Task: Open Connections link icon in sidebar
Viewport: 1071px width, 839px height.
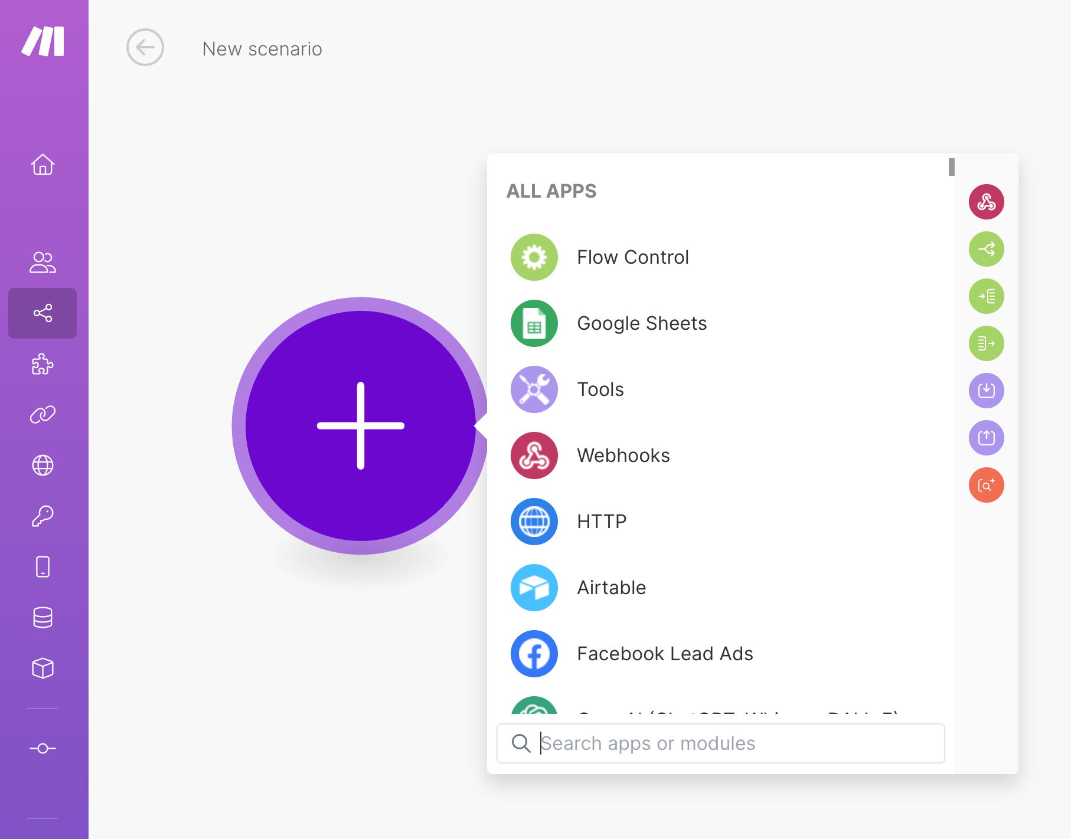Action: click(x=43, y=415)
